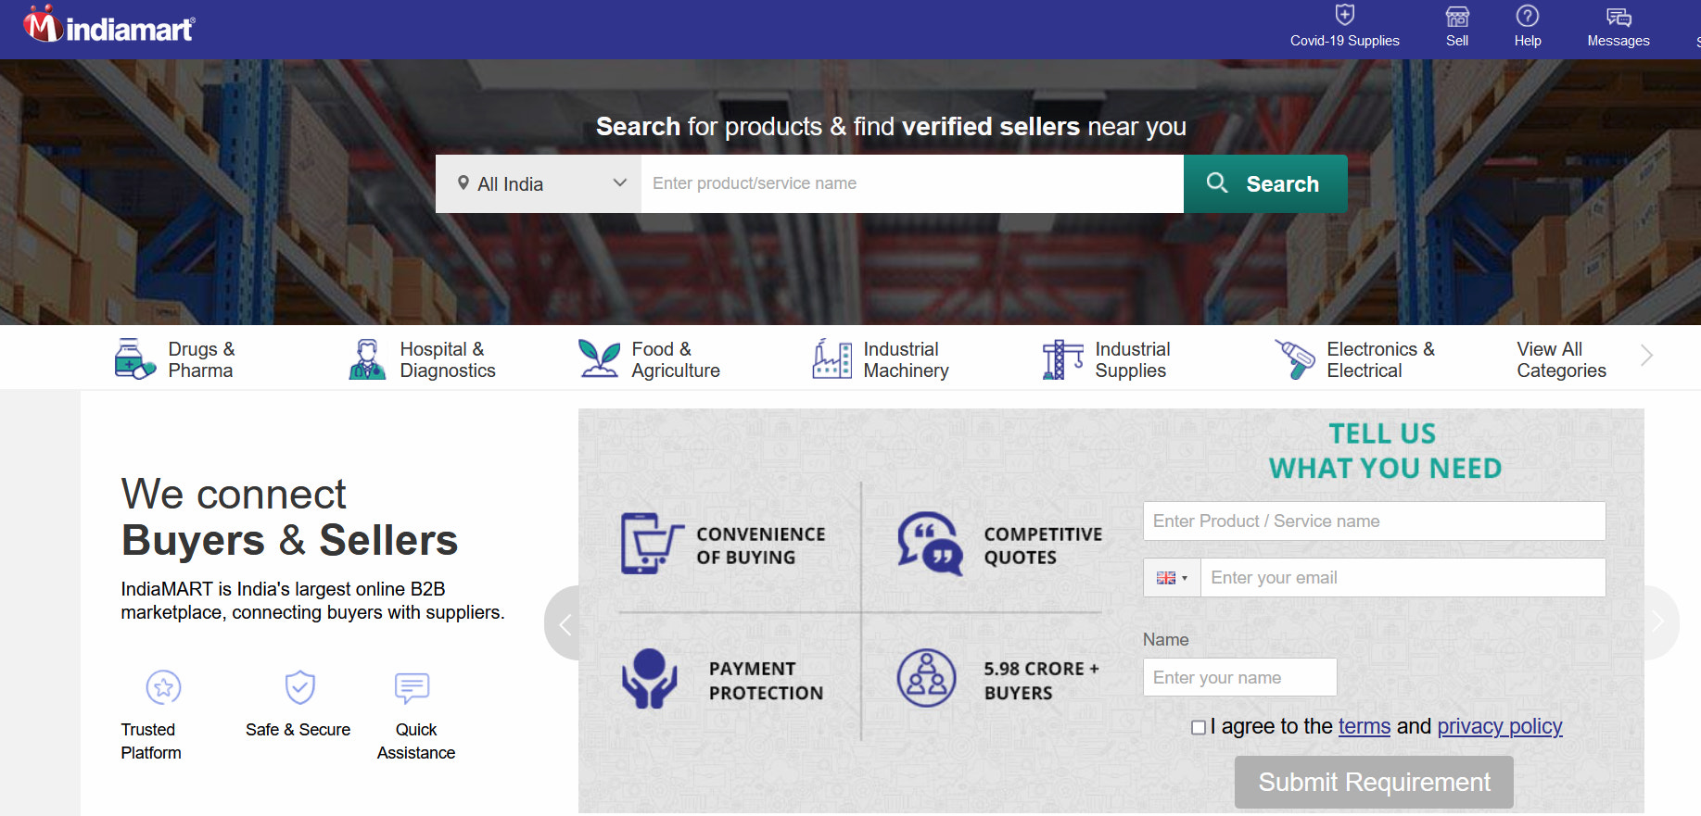Click the Submit Requirement button

click(1373, 783)
